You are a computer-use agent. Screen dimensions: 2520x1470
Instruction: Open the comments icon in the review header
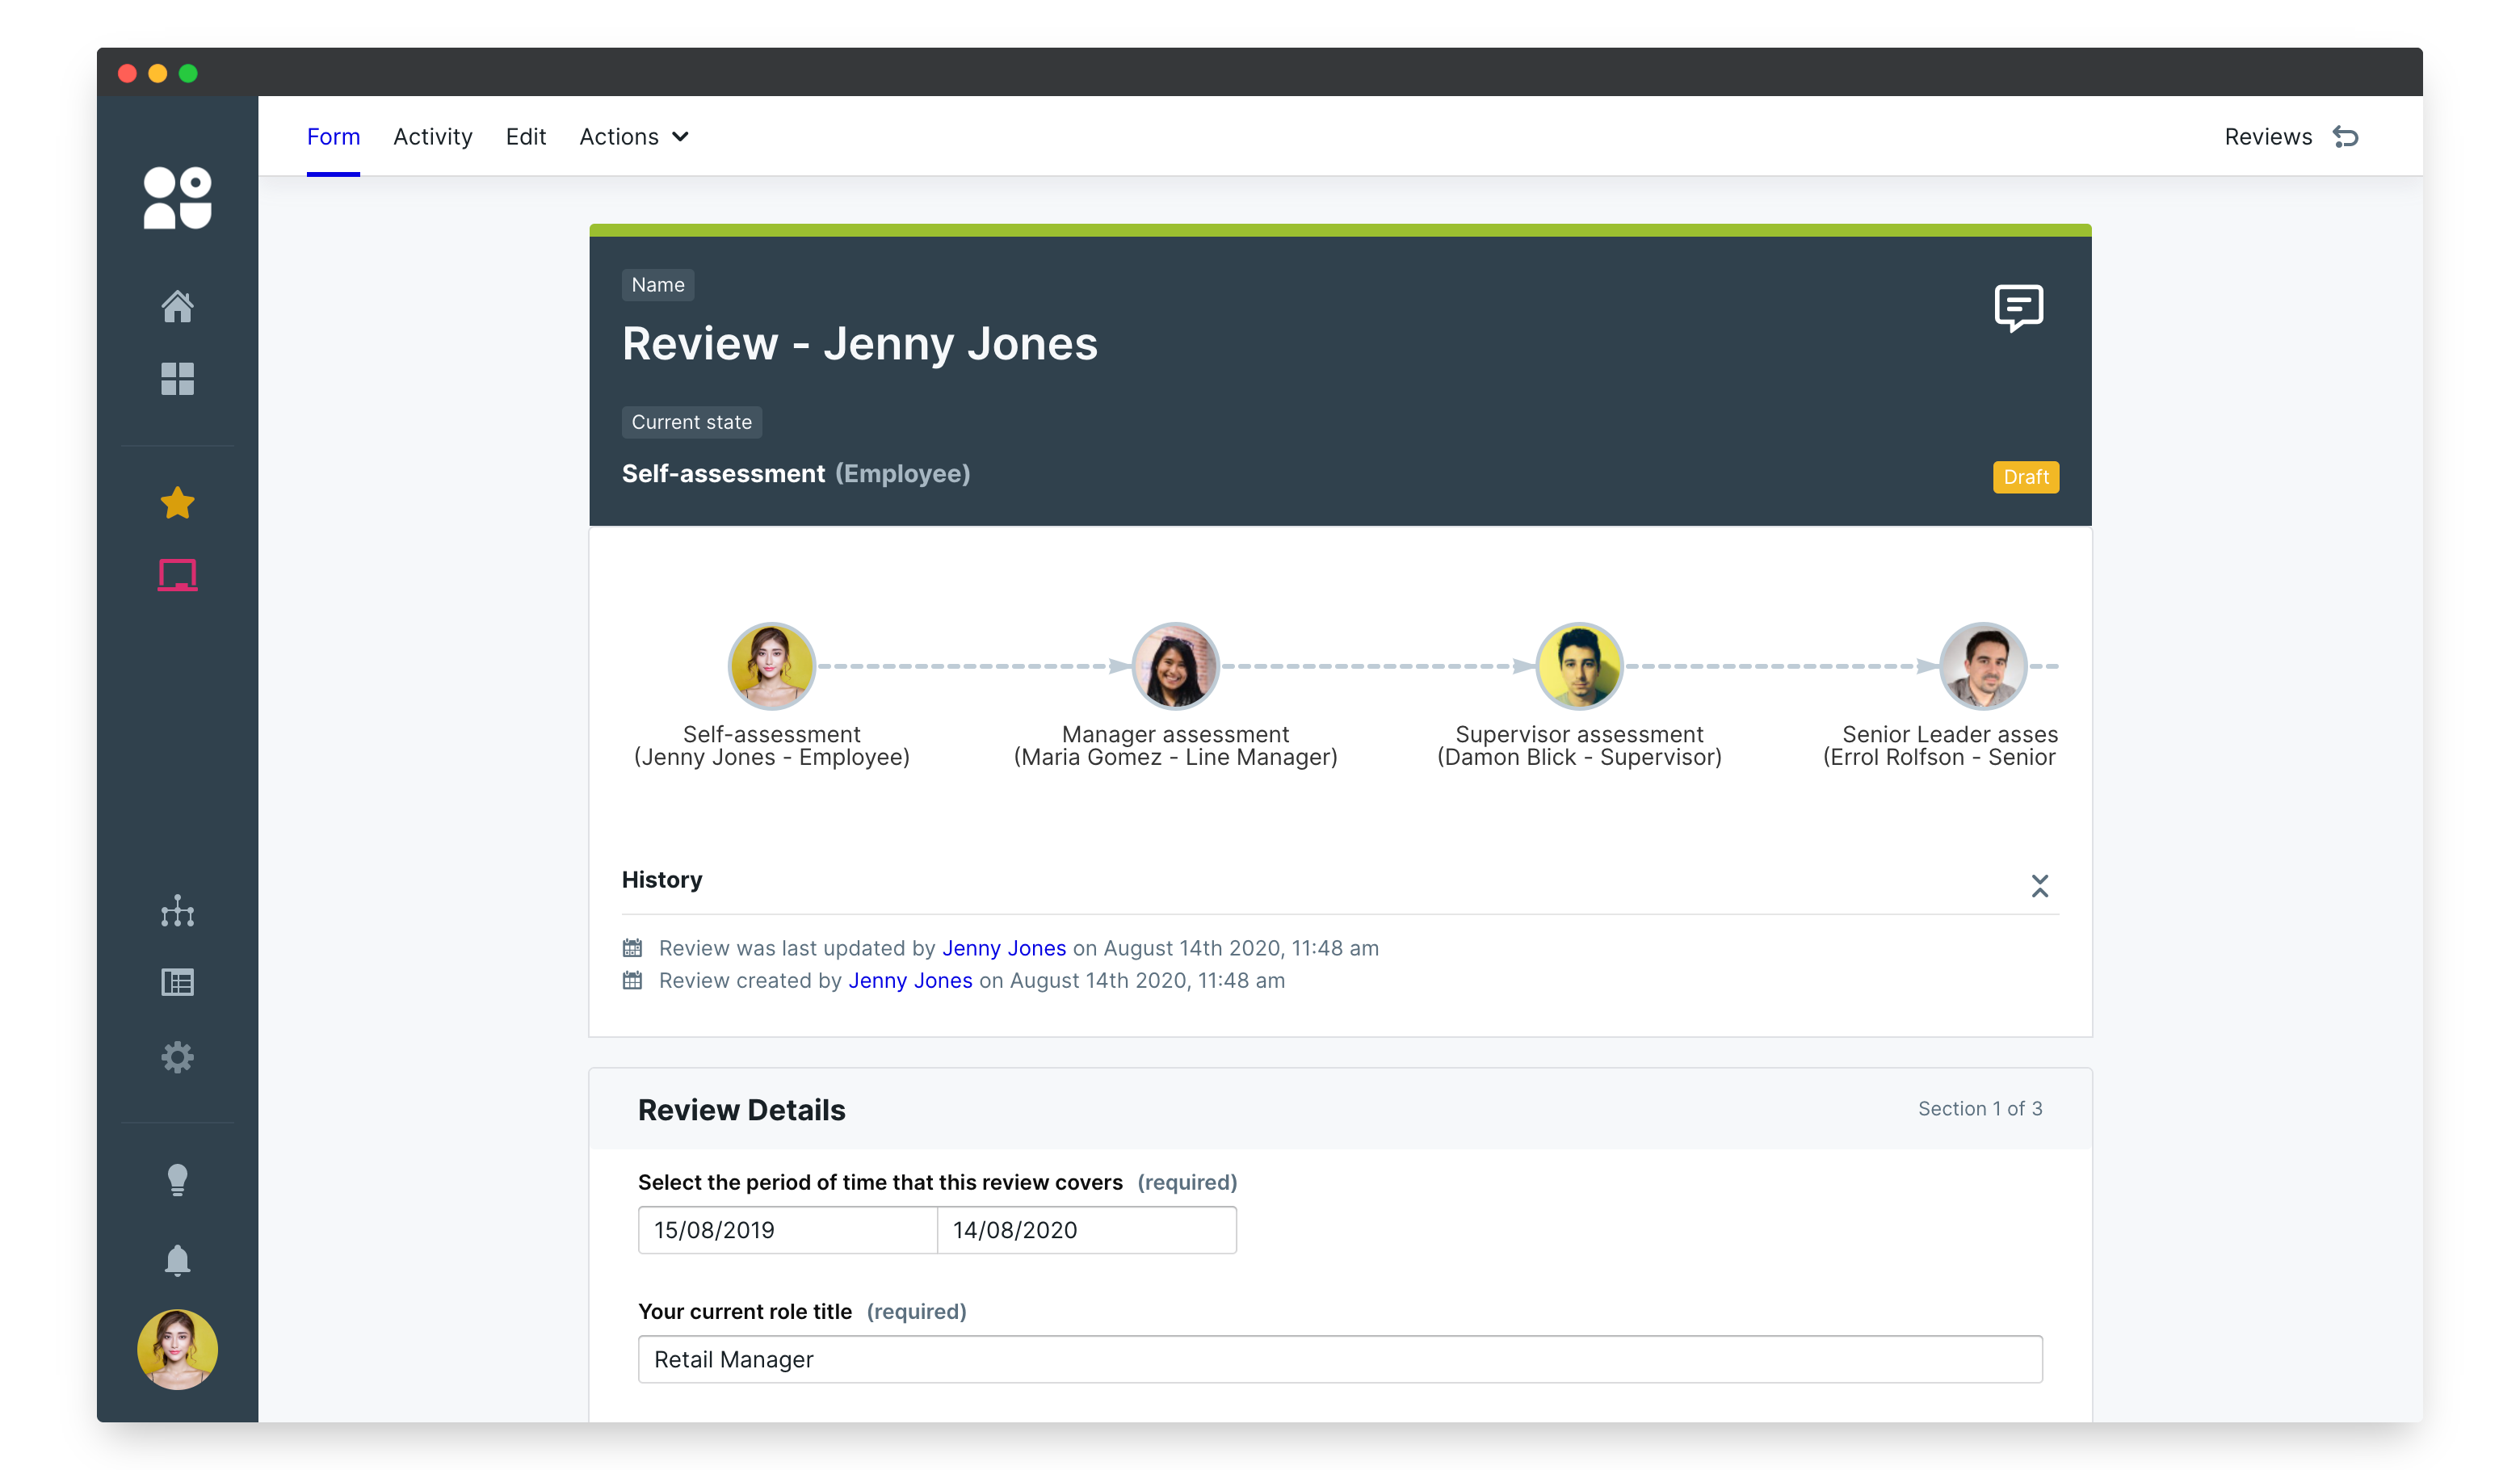(x=2018, y=308)
